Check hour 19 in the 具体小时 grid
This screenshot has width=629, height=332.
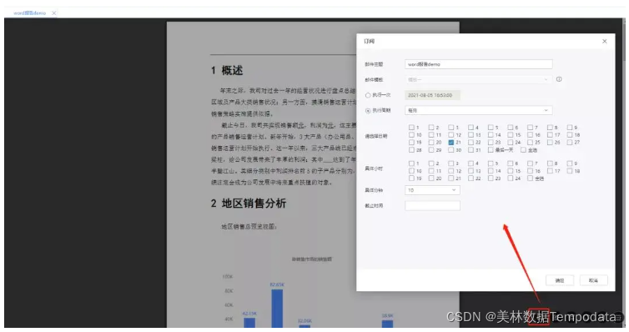tap(411, 179)
